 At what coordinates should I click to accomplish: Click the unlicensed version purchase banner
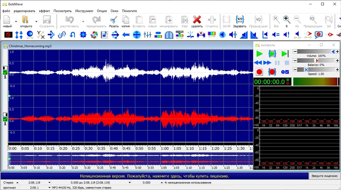coord(154,176)
